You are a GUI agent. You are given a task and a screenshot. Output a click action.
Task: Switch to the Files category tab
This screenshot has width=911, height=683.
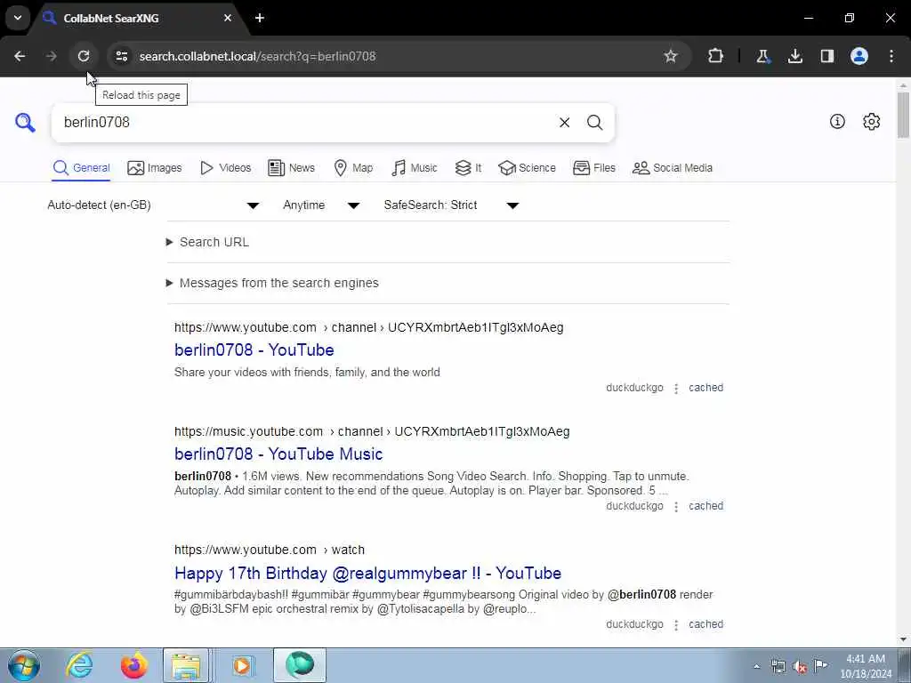tap(593, 168)
